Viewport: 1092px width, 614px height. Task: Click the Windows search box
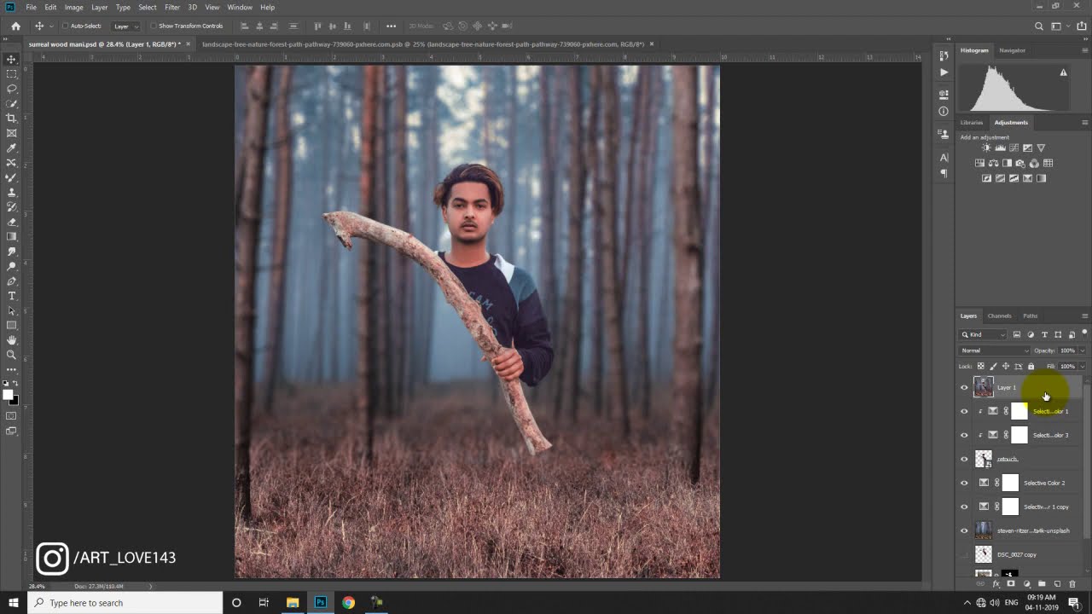click(x=126, y=603)
